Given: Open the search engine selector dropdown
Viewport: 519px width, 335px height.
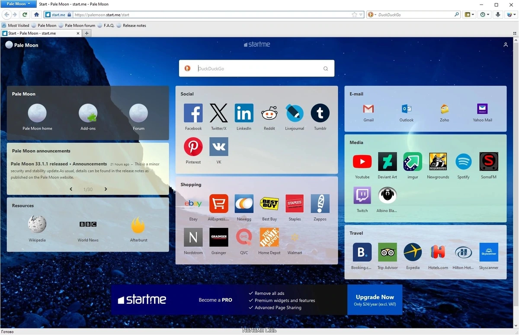Looking at the screenshot, I should (x=372, y=15).
